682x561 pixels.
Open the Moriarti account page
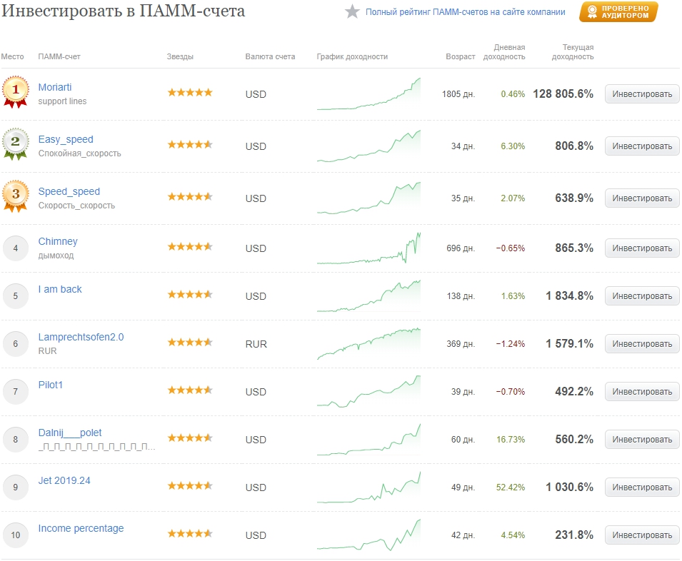(x=55, y=87)
